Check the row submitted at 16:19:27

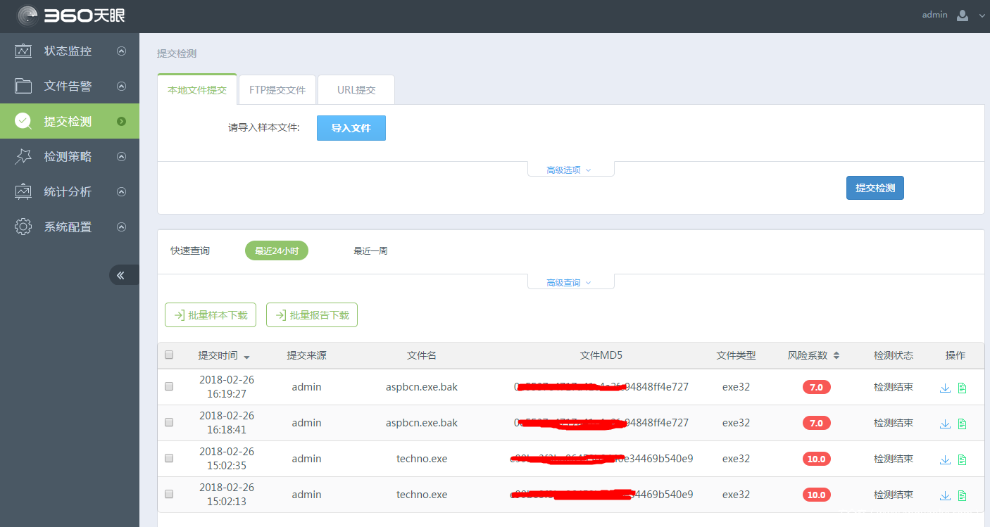coord(169,386)
